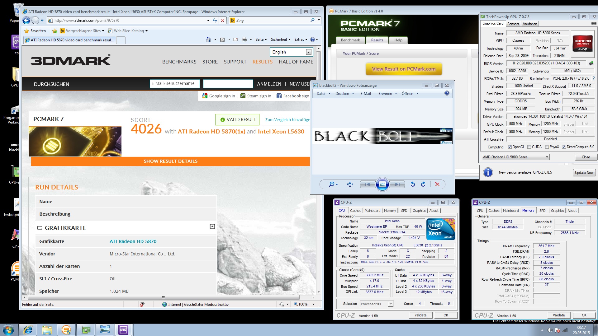This screenshot has width=598, height=336.
Task: Click the printer icon in IE toolbar
Action: pos(244,40)
